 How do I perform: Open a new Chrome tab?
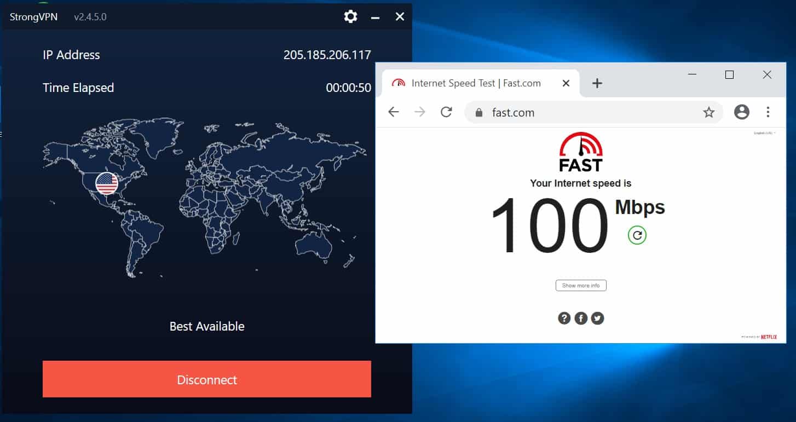point(597,83)
